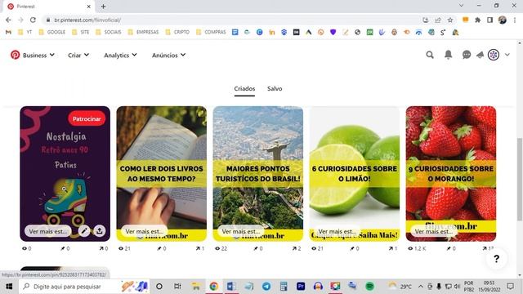Click the browser back arrow
Screen dimensions: 523x294
[x=8, y=20]
